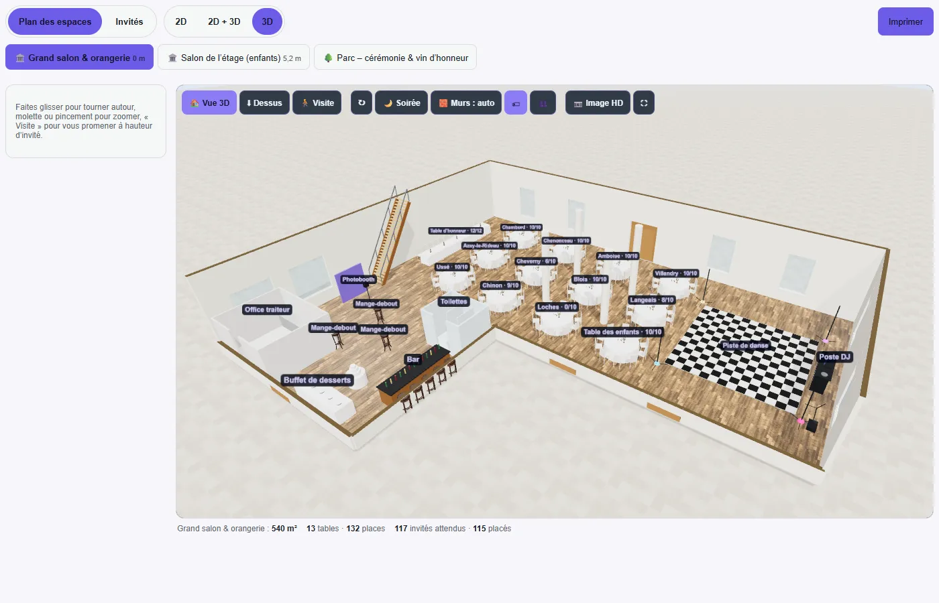Open the Plan des espaces tab
The image size is (939, 603).
point(55,21)
